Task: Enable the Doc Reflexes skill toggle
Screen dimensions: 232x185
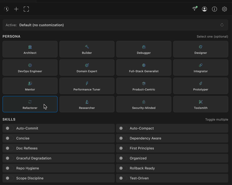Action: point(9,148)
